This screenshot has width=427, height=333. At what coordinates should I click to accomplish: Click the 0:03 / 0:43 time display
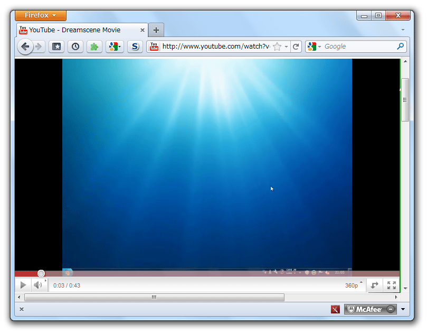(67, 285)
